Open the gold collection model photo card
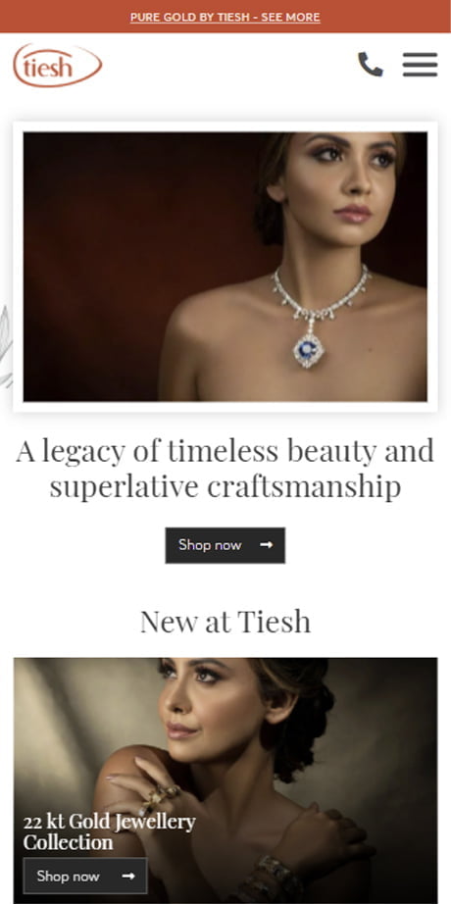 [225, 780]
